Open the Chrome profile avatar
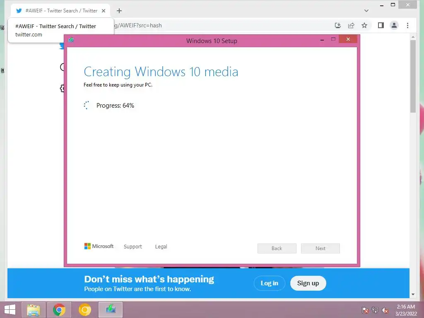Image resolution: width=424 pixels, height=318 pixels. pos(394,25)
